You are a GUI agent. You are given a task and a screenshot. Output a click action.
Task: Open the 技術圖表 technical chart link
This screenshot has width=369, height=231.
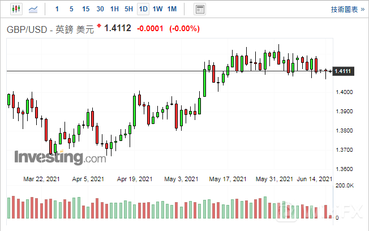point(344,9)
